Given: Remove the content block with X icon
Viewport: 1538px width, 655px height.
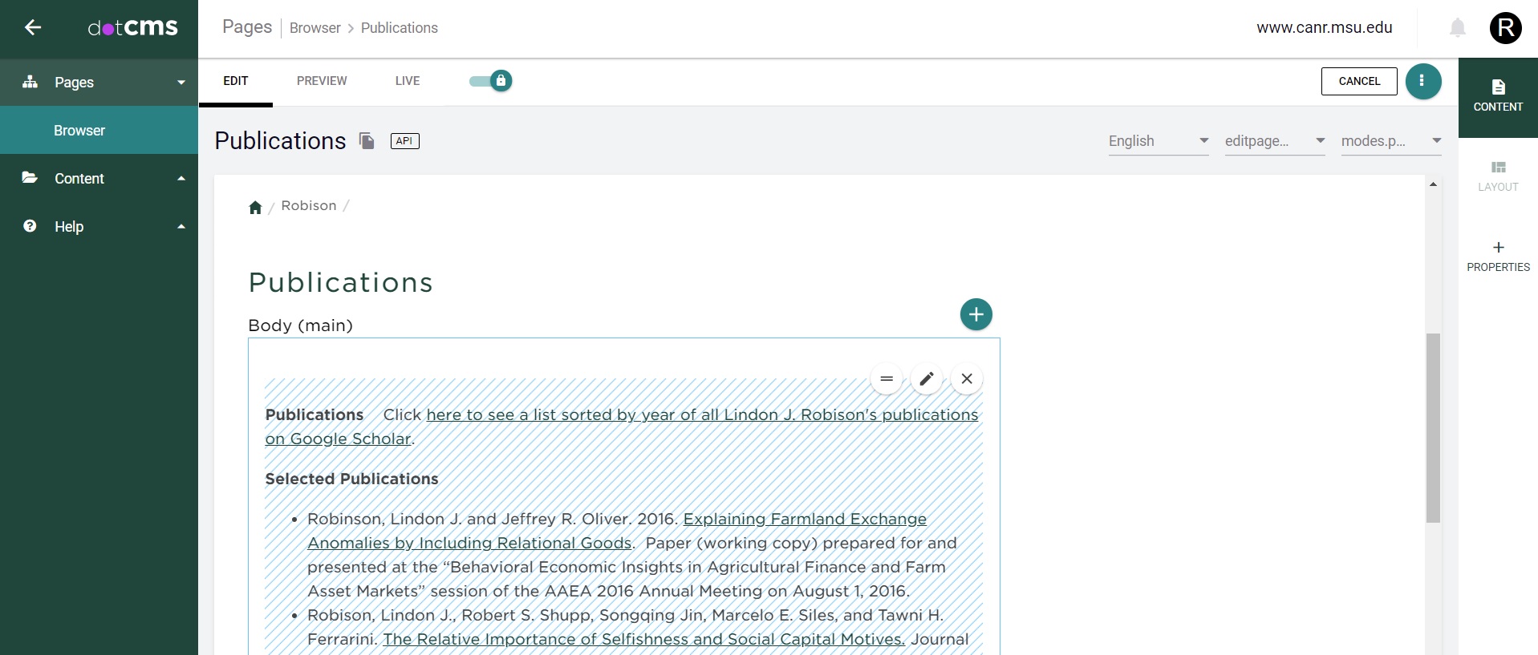Looking at the screenshot, I should (966, 378).
